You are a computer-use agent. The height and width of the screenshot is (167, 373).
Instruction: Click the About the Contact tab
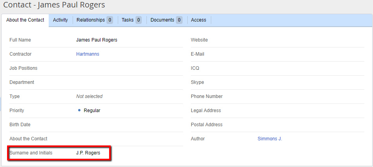point(25,20)
